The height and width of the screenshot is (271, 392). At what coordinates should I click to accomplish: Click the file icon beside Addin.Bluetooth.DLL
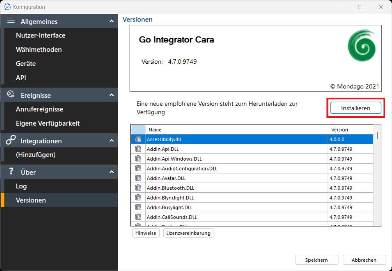[138, 188]
